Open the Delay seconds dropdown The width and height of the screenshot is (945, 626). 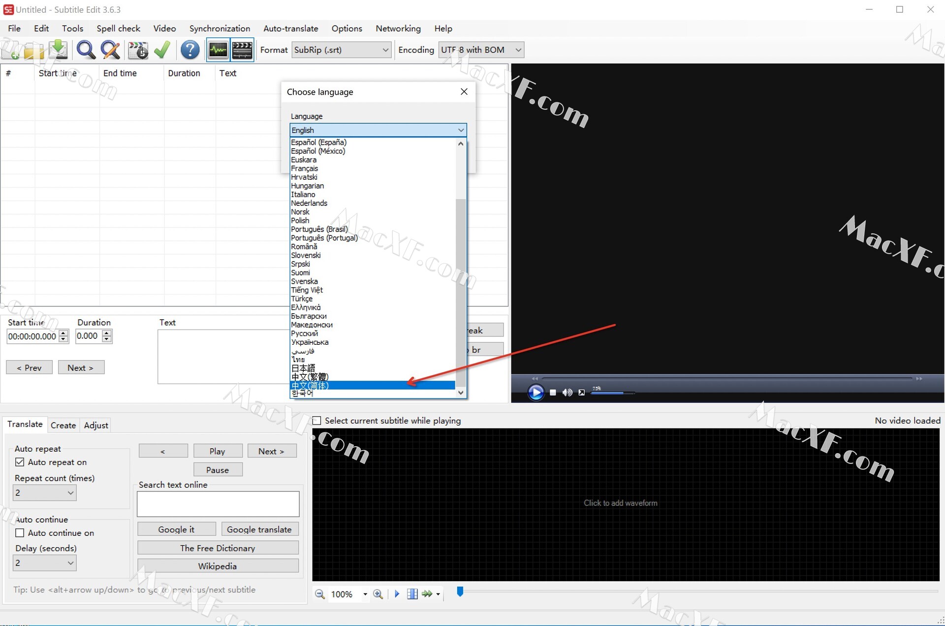44,563
